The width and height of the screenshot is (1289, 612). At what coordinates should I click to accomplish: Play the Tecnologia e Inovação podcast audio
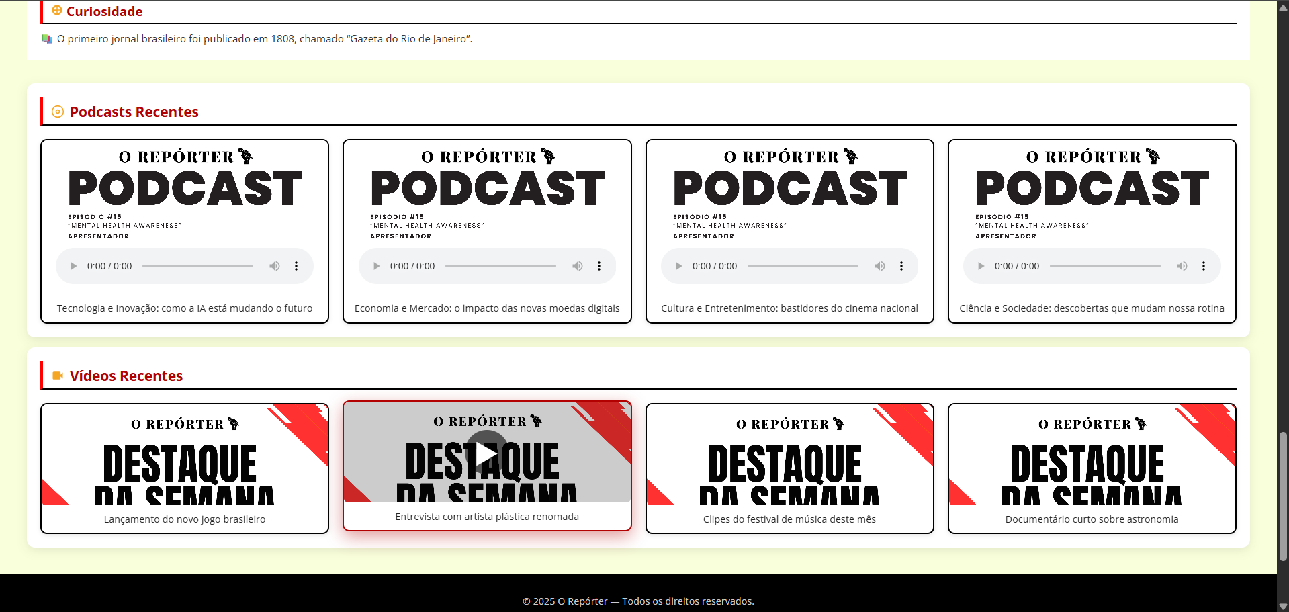coord(74,265)
